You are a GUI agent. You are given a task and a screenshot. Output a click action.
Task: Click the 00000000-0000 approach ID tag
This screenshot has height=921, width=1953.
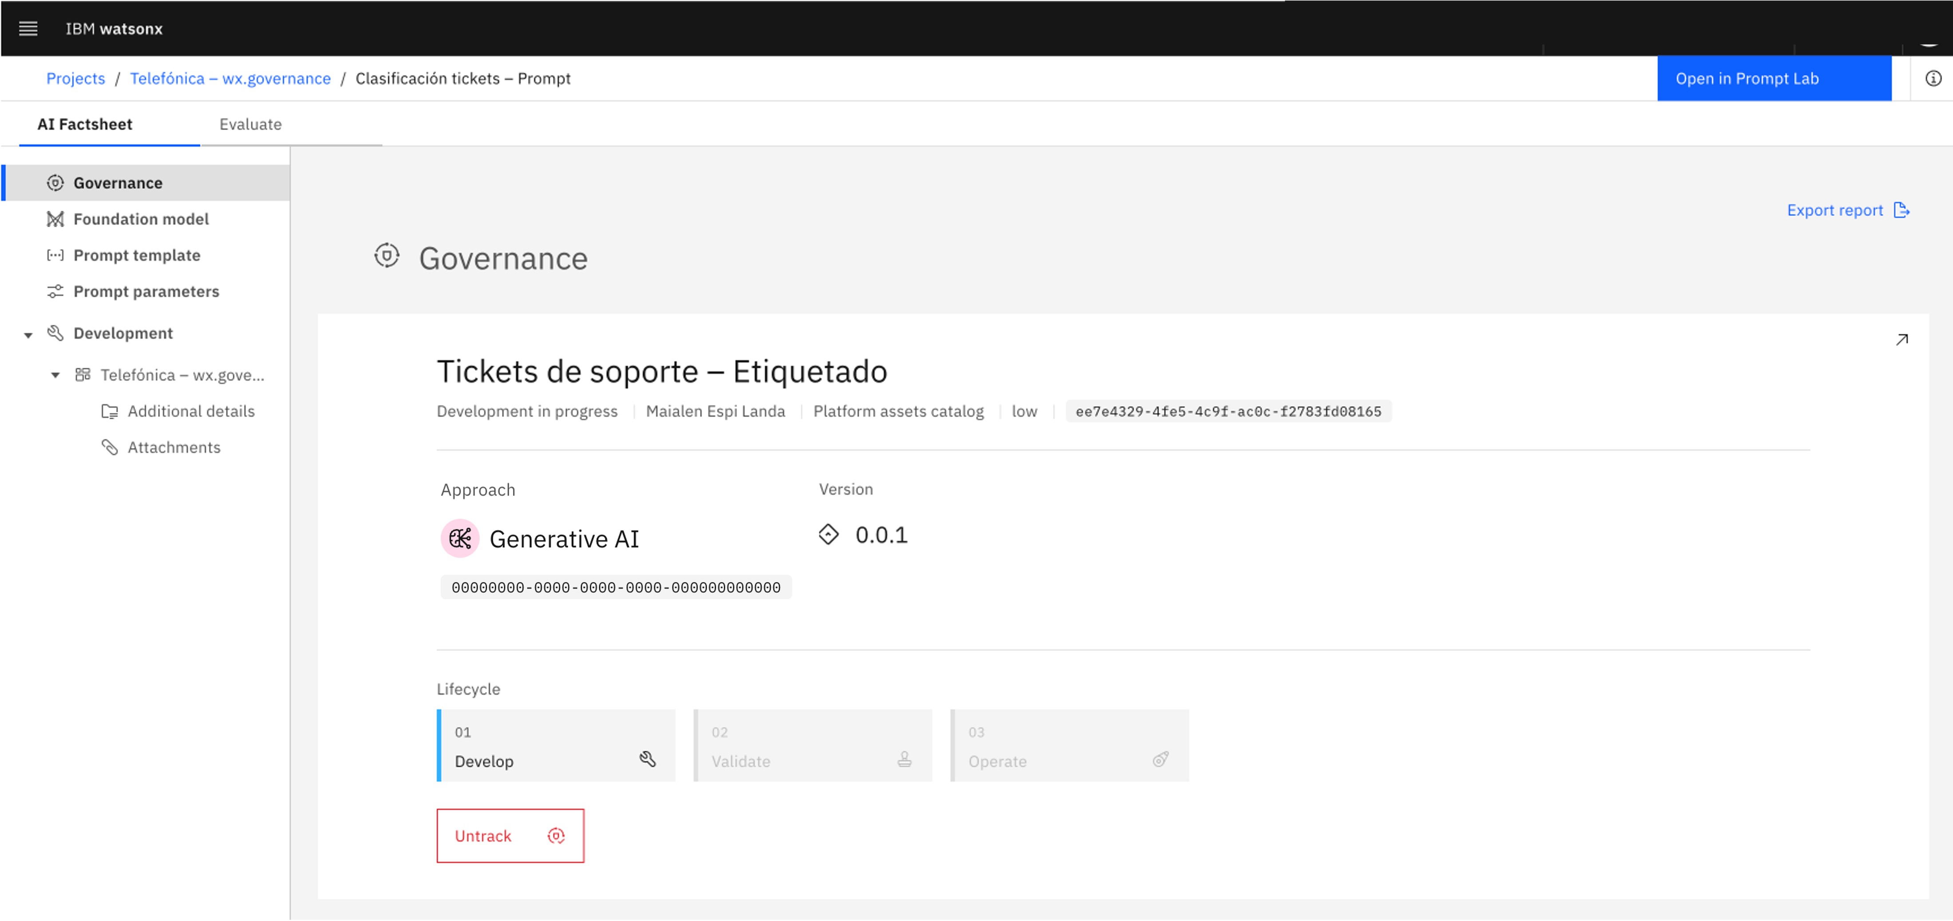click(x=616, y=587)
